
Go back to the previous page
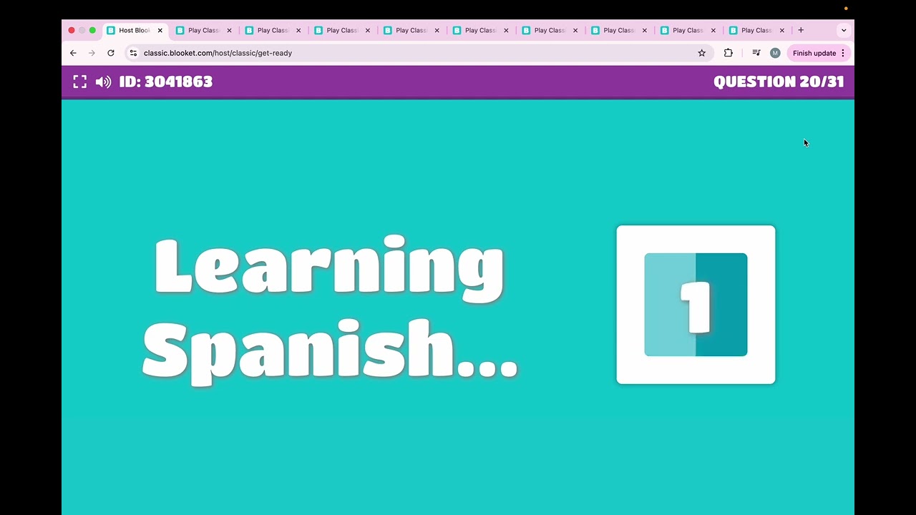click(x=73, y=53)
